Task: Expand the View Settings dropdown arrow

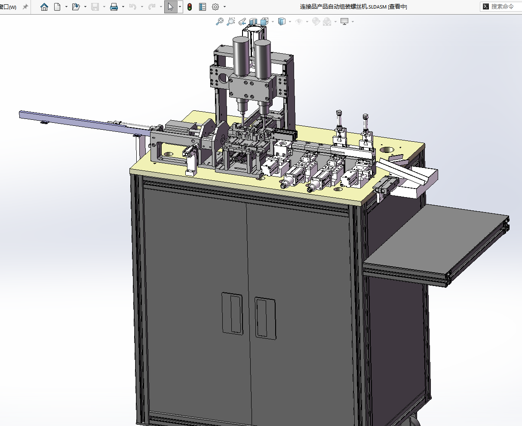Action: 353,21
